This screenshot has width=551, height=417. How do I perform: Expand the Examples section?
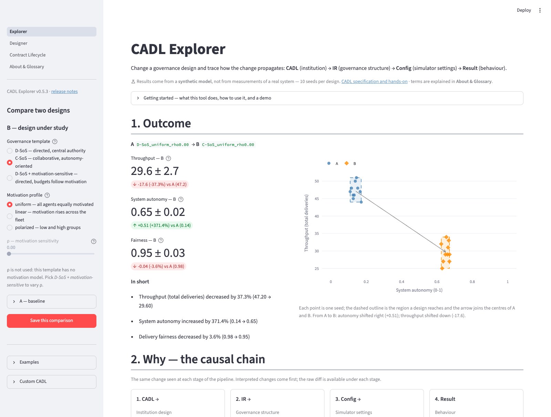click(52, 363)
